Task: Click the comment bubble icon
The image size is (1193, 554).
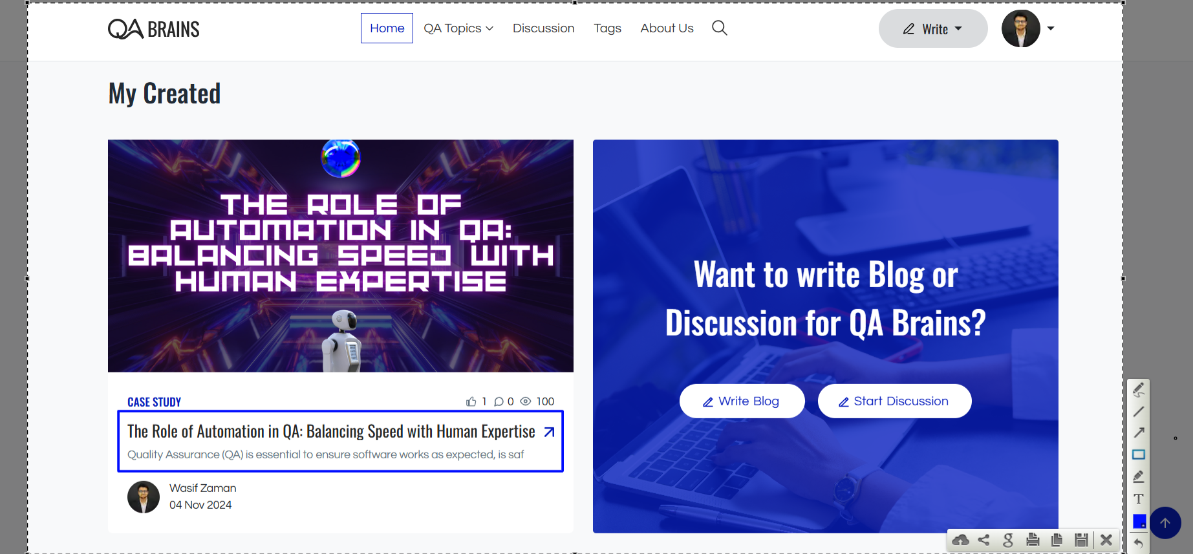Action: point(499,401)
